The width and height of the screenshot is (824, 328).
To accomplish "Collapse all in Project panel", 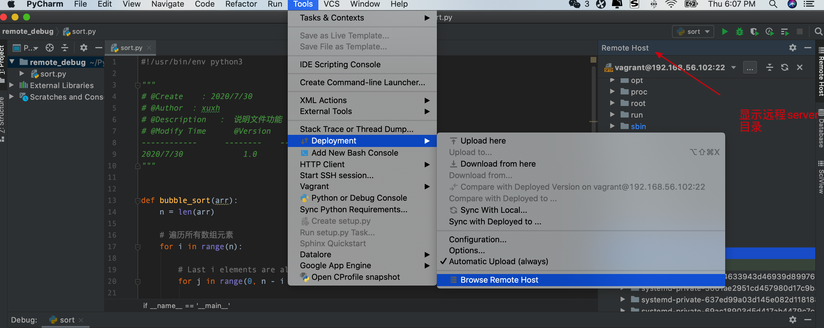I will [65, 48].
